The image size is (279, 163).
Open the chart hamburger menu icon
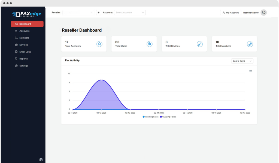[x=250, y=71]
